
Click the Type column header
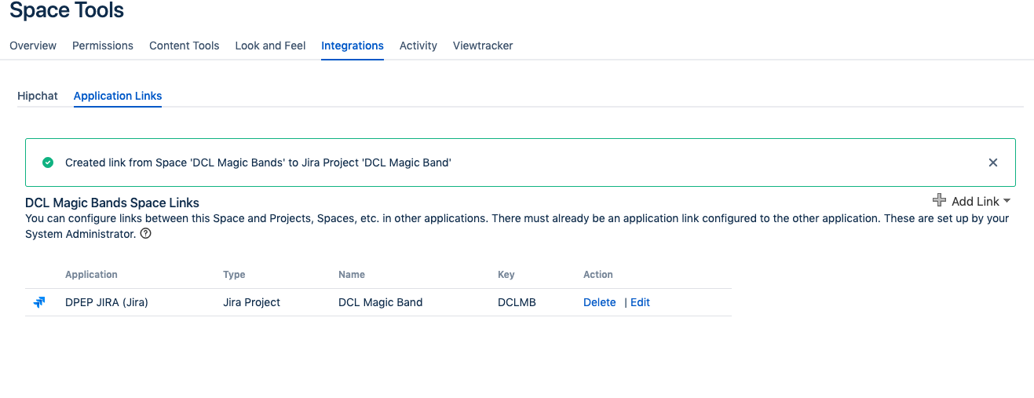coord(234,275)
